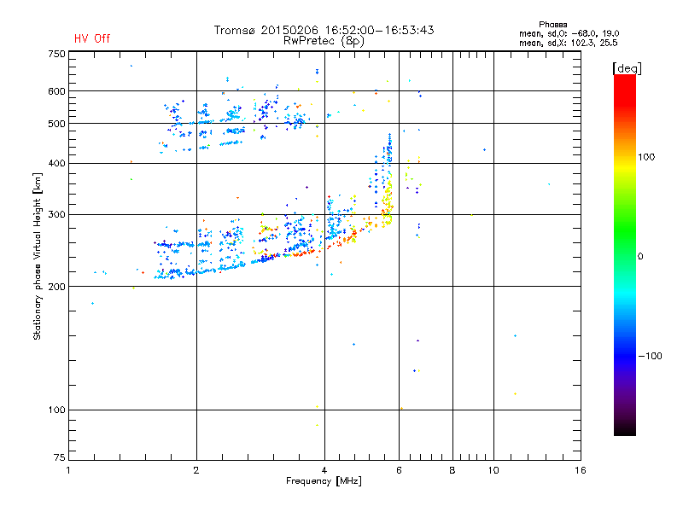Viewport: 683px width, 512px height.
Task: Click the y-axis '75' tick label
Action: tap(60, 457)
